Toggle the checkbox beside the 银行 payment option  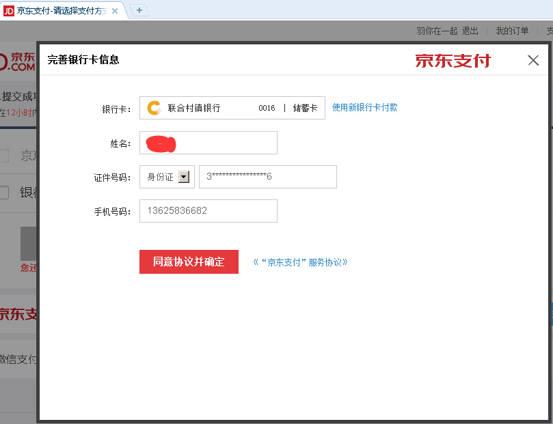(x=4, y=193)
